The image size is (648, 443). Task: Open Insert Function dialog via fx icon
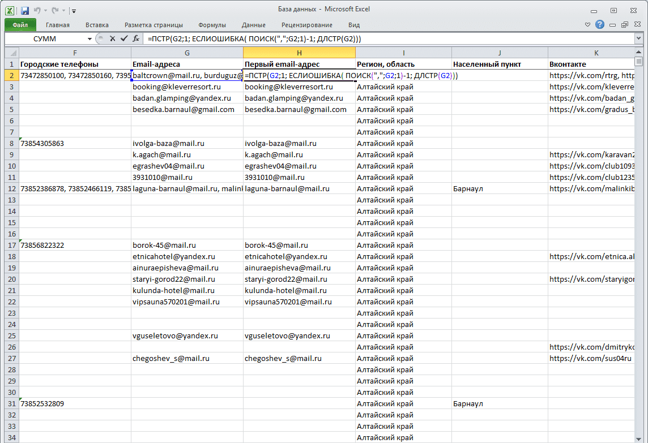tap(136, 38)
